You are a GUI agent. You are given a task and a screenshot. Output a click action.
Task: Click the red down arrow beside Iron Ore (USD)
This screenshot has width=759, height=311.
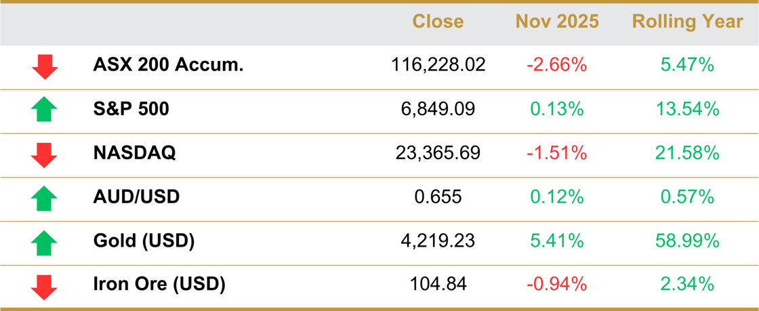[45, 286]
